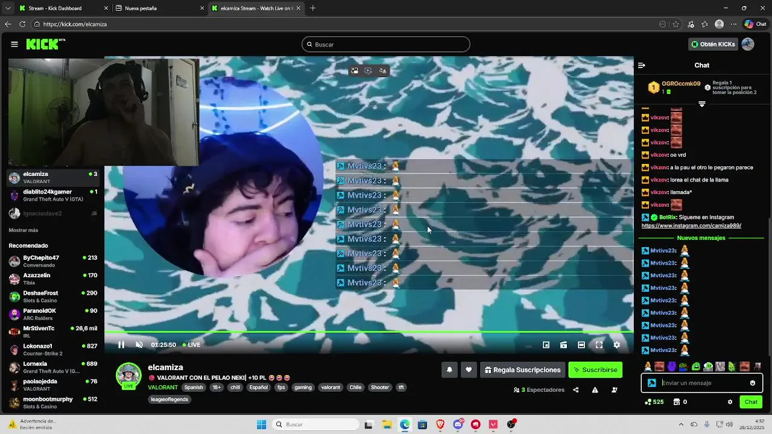
Task: Open the Obtén KICKs button
Action: (713, 44)
